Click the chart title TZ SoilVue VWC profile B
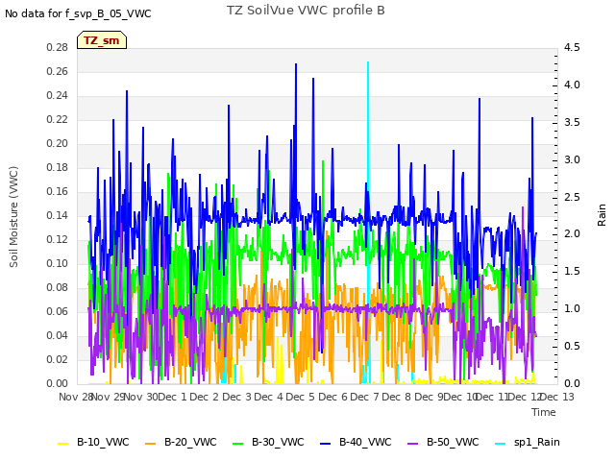Image resolution: width=615 pixels, height=461 pixels. (x=306, y=11)
